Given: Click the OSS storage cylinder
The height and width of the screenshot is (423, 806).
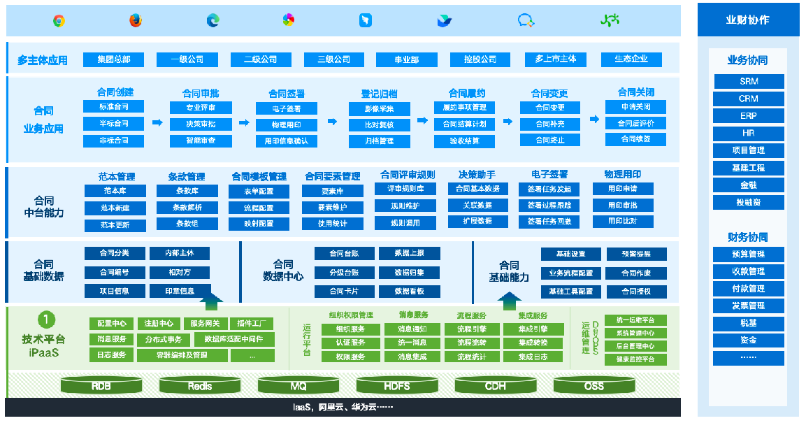Looking at the screenshot, I should pyautogui.click(x=594, y=385).
